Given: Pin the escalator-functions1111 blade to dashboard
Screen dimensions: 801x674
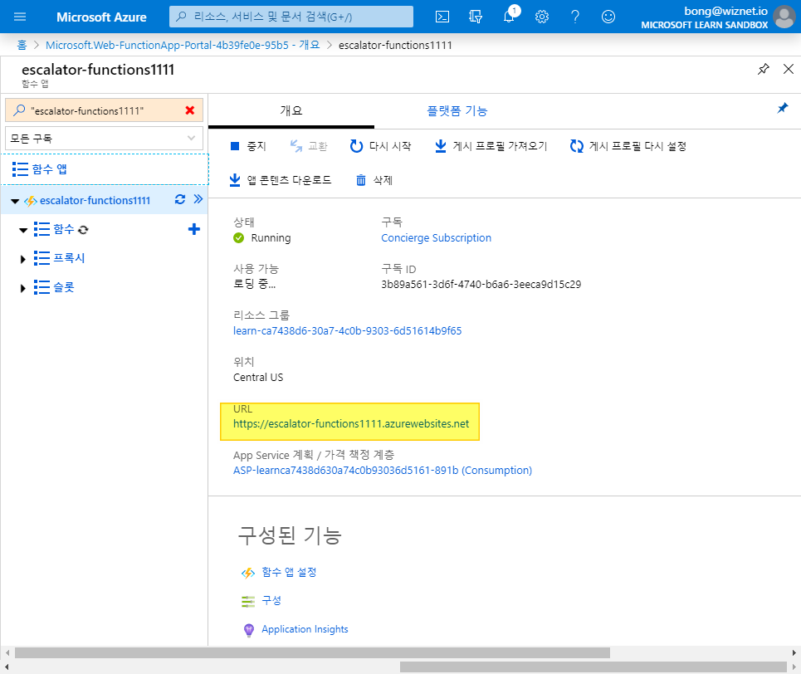Looking at the screenshot, I should (763, 69).
